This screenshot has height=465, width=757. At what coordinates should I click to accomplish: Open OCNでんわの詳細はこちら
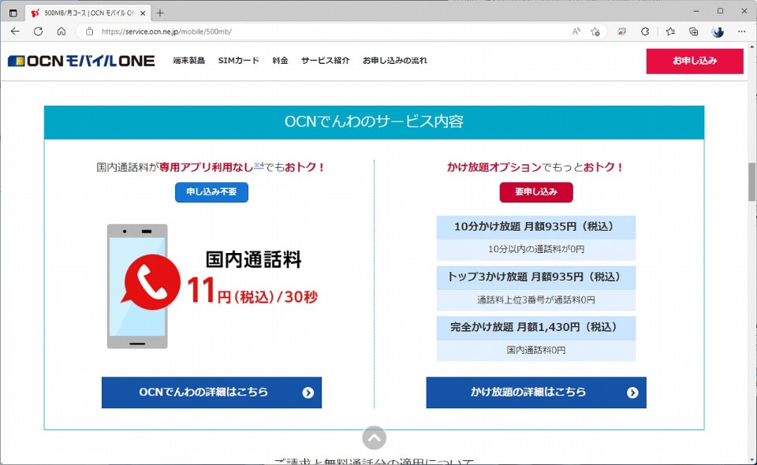pyautogui.click(x=211, y=392)
